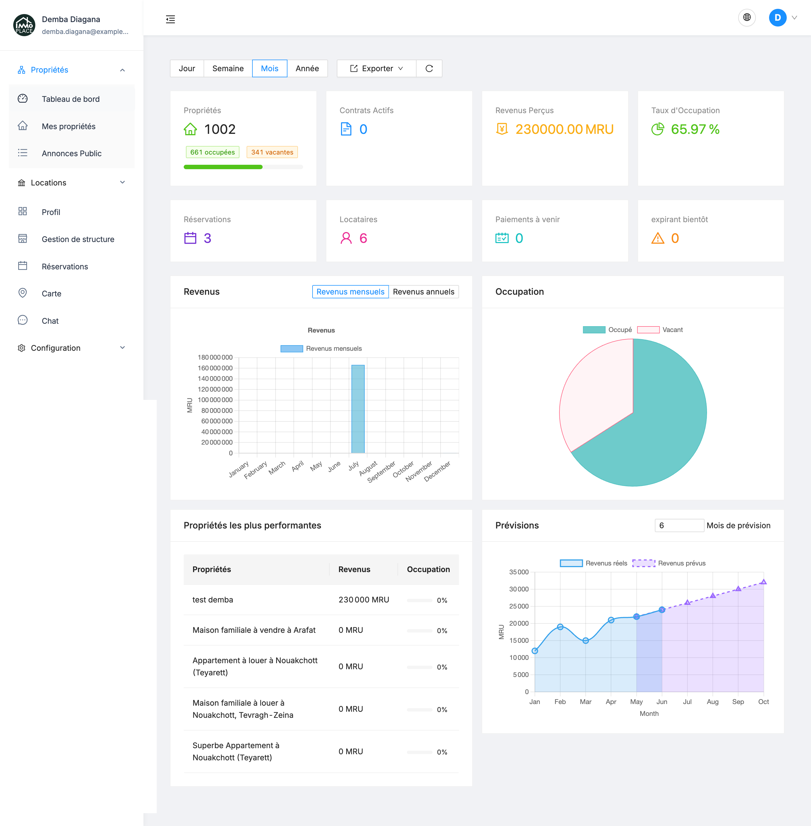This screenshot has height=826, width=811.
Task: Toggle Occupé legend in Occupation chart
Action: 594,330
